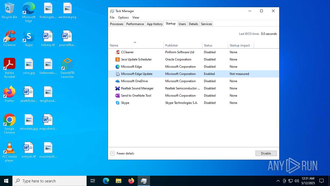Select the Microsoft OneDrive cloud icon

coord(118,81)
